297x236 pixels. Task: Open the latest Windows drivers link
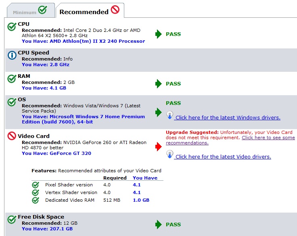pos(228,118)
